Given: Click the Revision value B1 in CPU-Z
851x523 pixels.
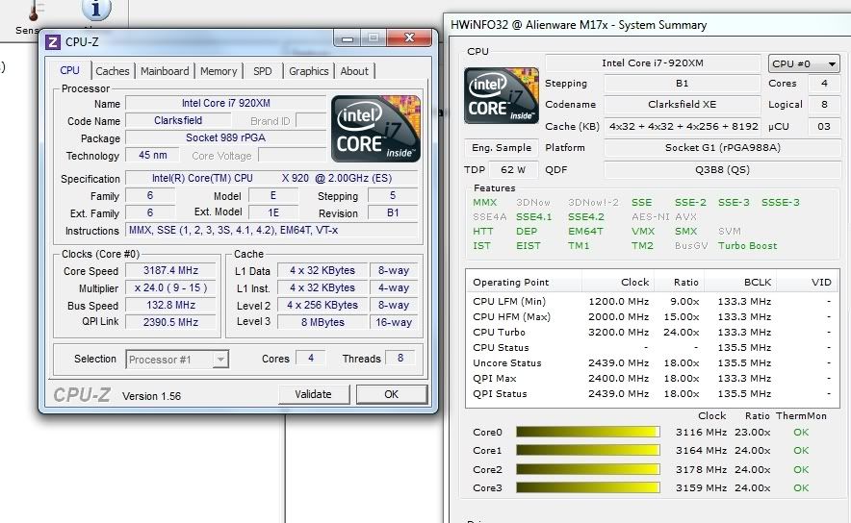Looking at the screenshot, I should tap(393, 212).
